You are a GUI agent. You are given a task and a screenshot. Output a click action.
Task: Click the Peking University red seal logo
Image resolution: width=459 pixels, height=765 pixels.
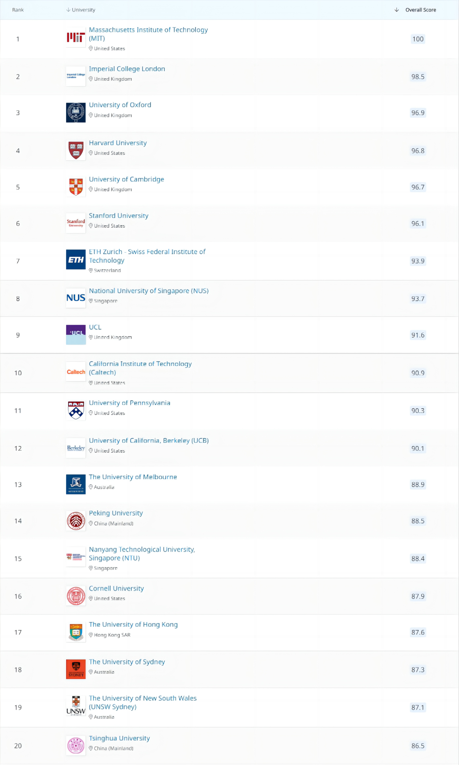(76, 521)
